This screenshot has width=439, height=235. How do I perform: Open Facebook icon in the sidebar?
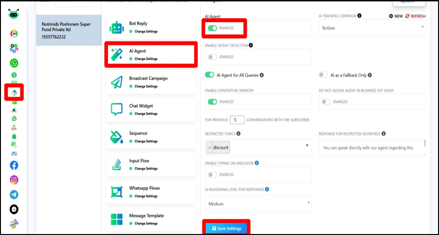(14, 165)
